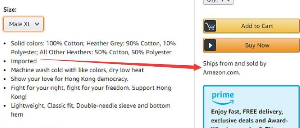
Task: Click the 'Show your love for Hong Kong democracy' line
Action: (x=70, y=79)
